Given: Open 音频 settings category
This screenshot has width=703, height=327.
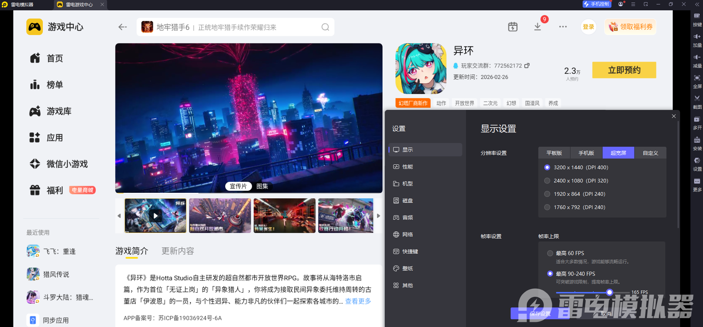Looking at the screenshot, I should 425,218.
